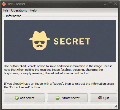The image size is (120, 110).
Task: Maximize the JPEG secret window
Action: (x=110, y=4)
